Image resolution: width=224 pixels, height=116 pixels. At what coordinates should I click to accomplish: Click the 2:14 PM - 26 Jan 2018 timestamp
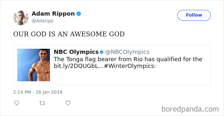(x=38, y=92)
